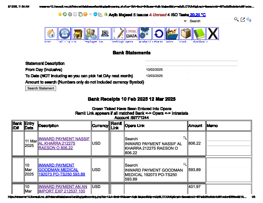Open the 20.20 °C temperature link
The image size is (263, 203).
point(198,15)
